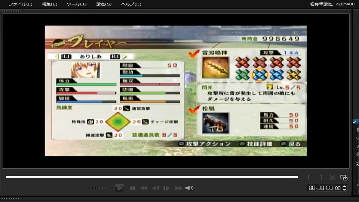Click the project info 名称未設定, 720*480
This screenshot has height=202, width=359.
[332, 4]
